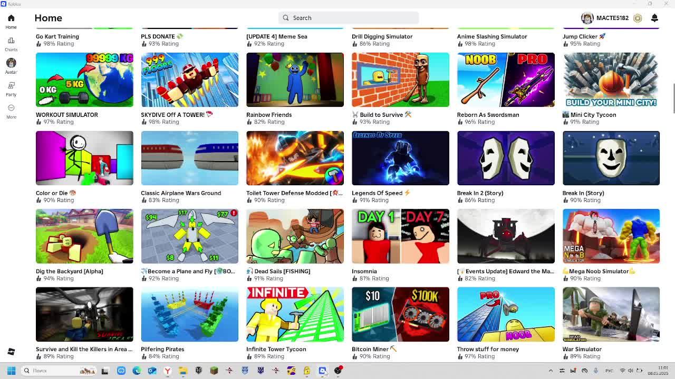Open the yellow padlock app in the taskbar

tap(307, 371)
